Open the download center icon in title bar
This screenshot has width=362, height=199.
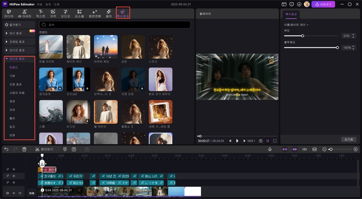(x=299, y=4)
